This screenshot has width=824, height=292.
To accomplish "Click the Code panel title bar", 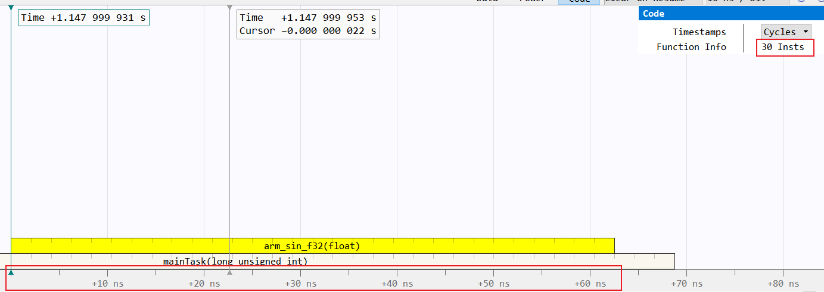I will coord(731,14).
